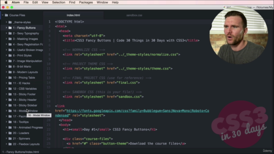Image resolution: width=274 pixels, height=154 pixels.
Task: Switch to the sandbox.css tab
Action: (x=134, y=15)
